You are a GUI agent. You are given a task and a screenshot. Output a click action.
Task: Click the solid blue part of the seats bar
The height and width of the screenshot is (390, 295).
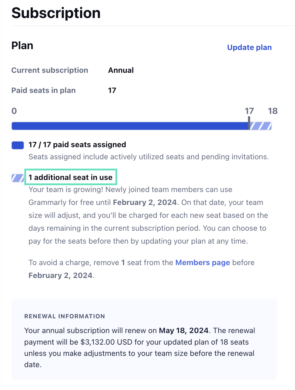pos(130,126)
